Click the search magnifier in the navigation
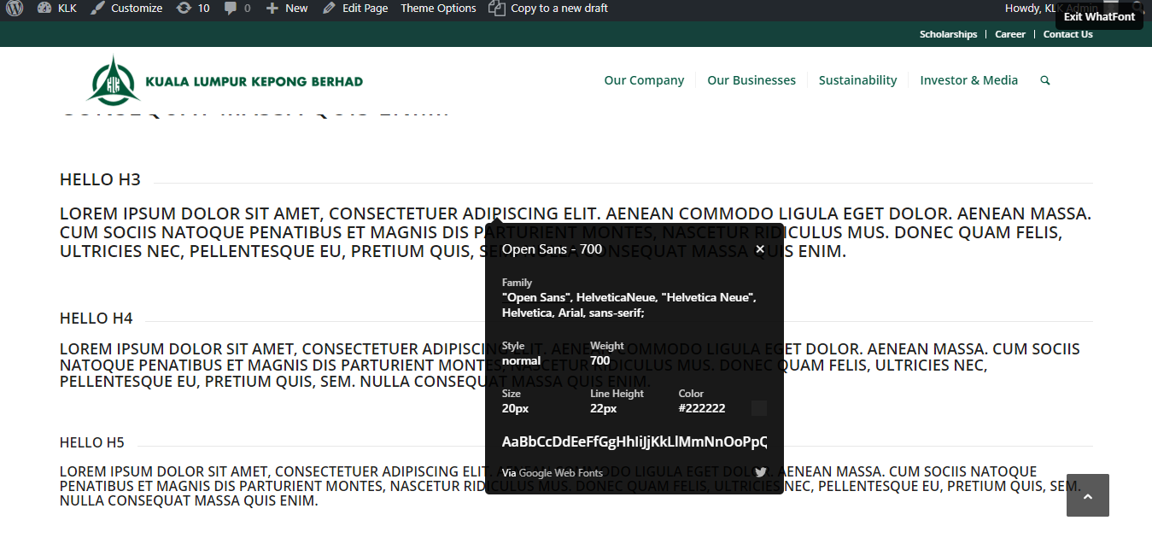 1045,80
